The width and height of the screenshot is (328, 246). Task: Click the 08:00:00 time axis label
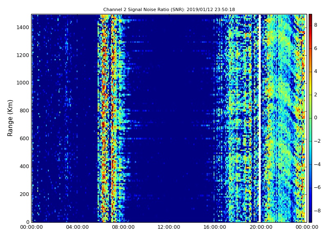click(x=123, y=227)
